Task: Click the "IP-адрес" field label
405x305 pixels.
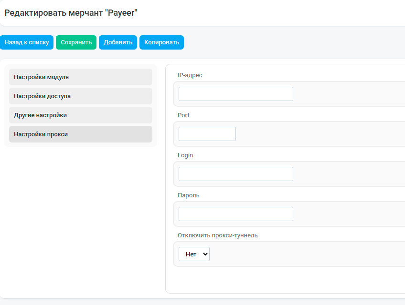Action: (190, 75)
